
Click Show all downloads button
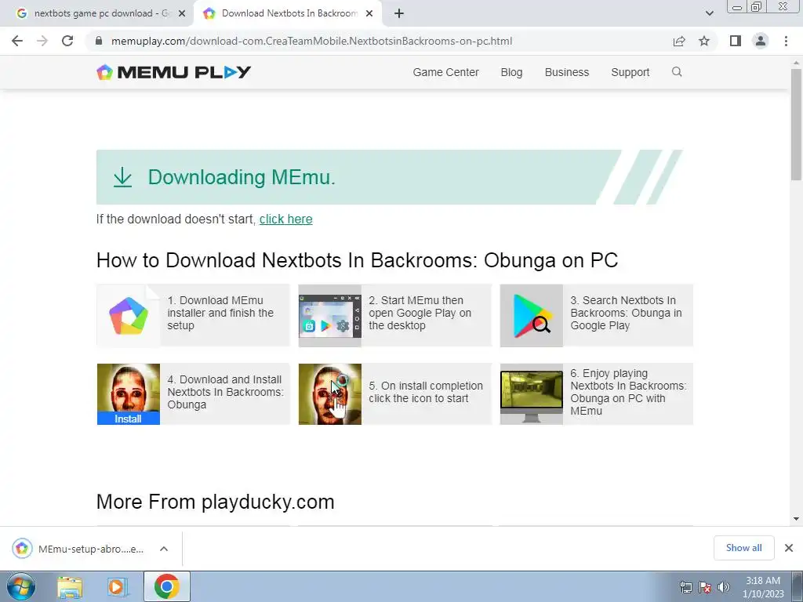[743, 548]
